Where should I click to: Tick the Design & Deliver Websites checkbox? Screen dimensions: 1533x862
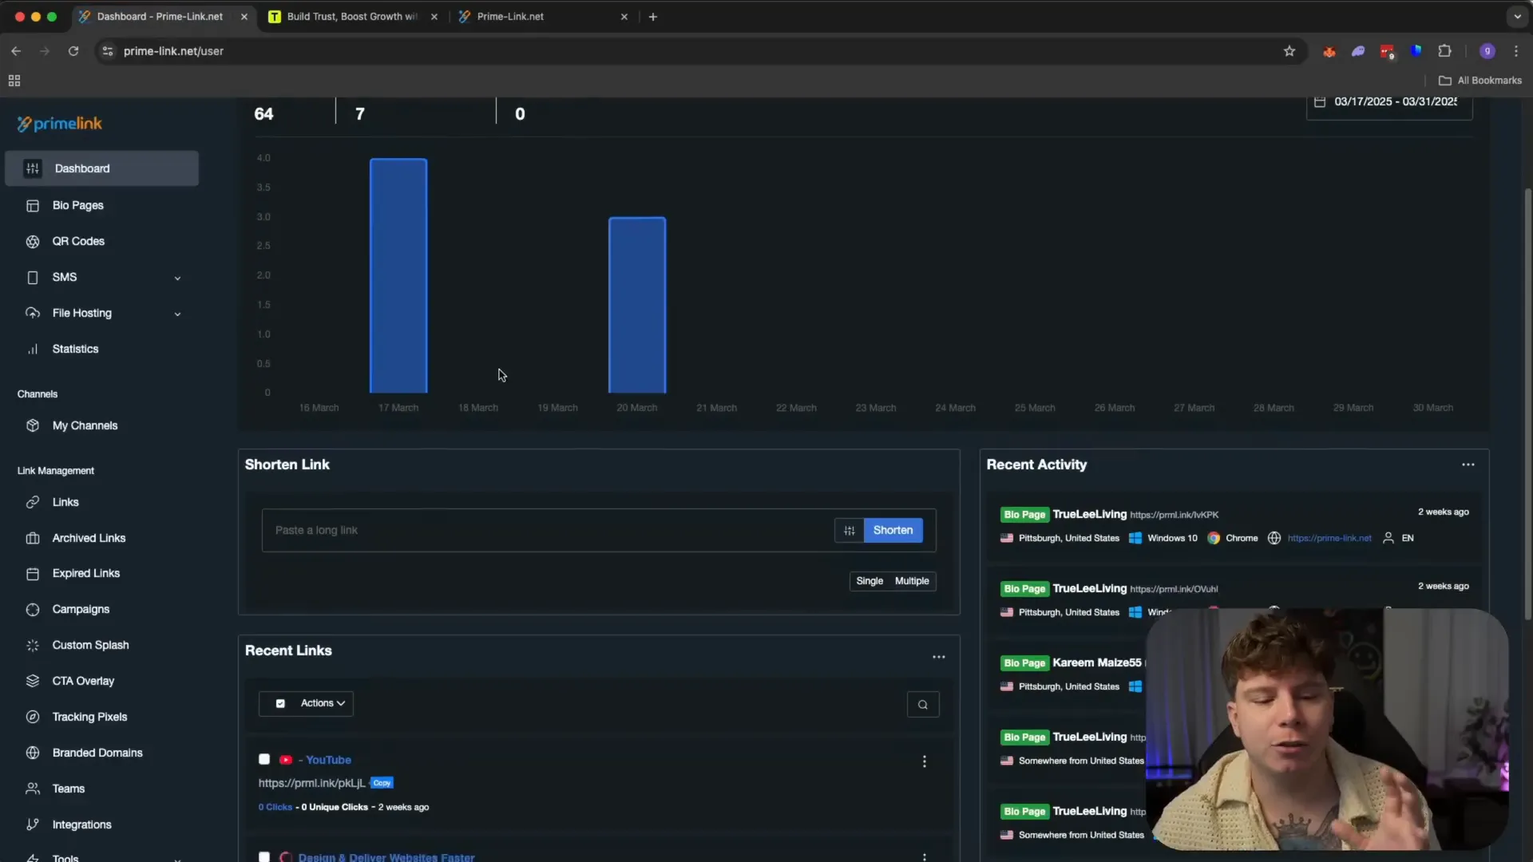coord(264,857)
